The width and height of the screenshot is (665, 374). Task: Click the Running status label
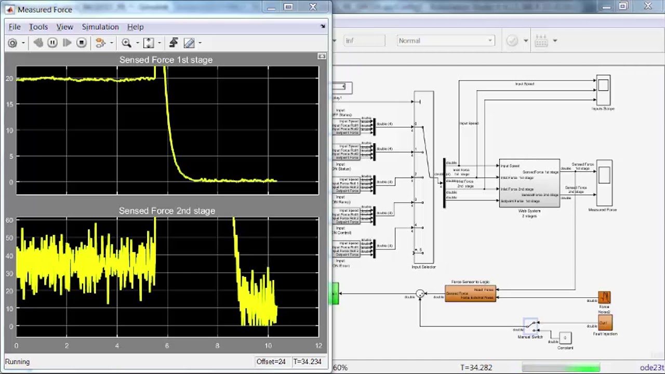point(17,362)
